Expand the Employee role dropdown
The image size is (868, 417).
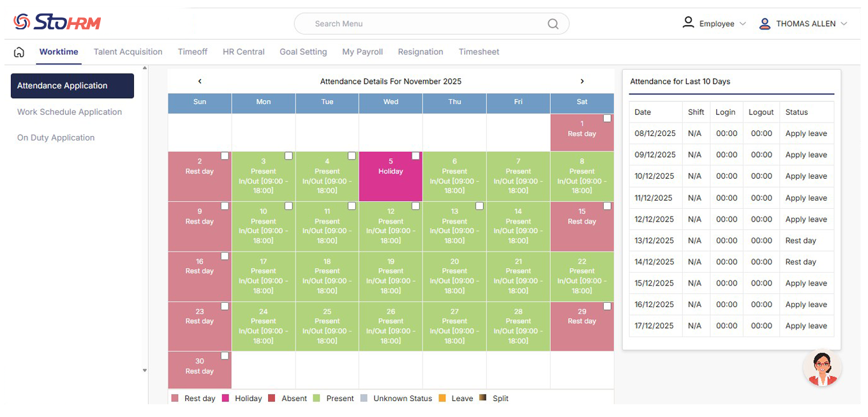[742, 22]
